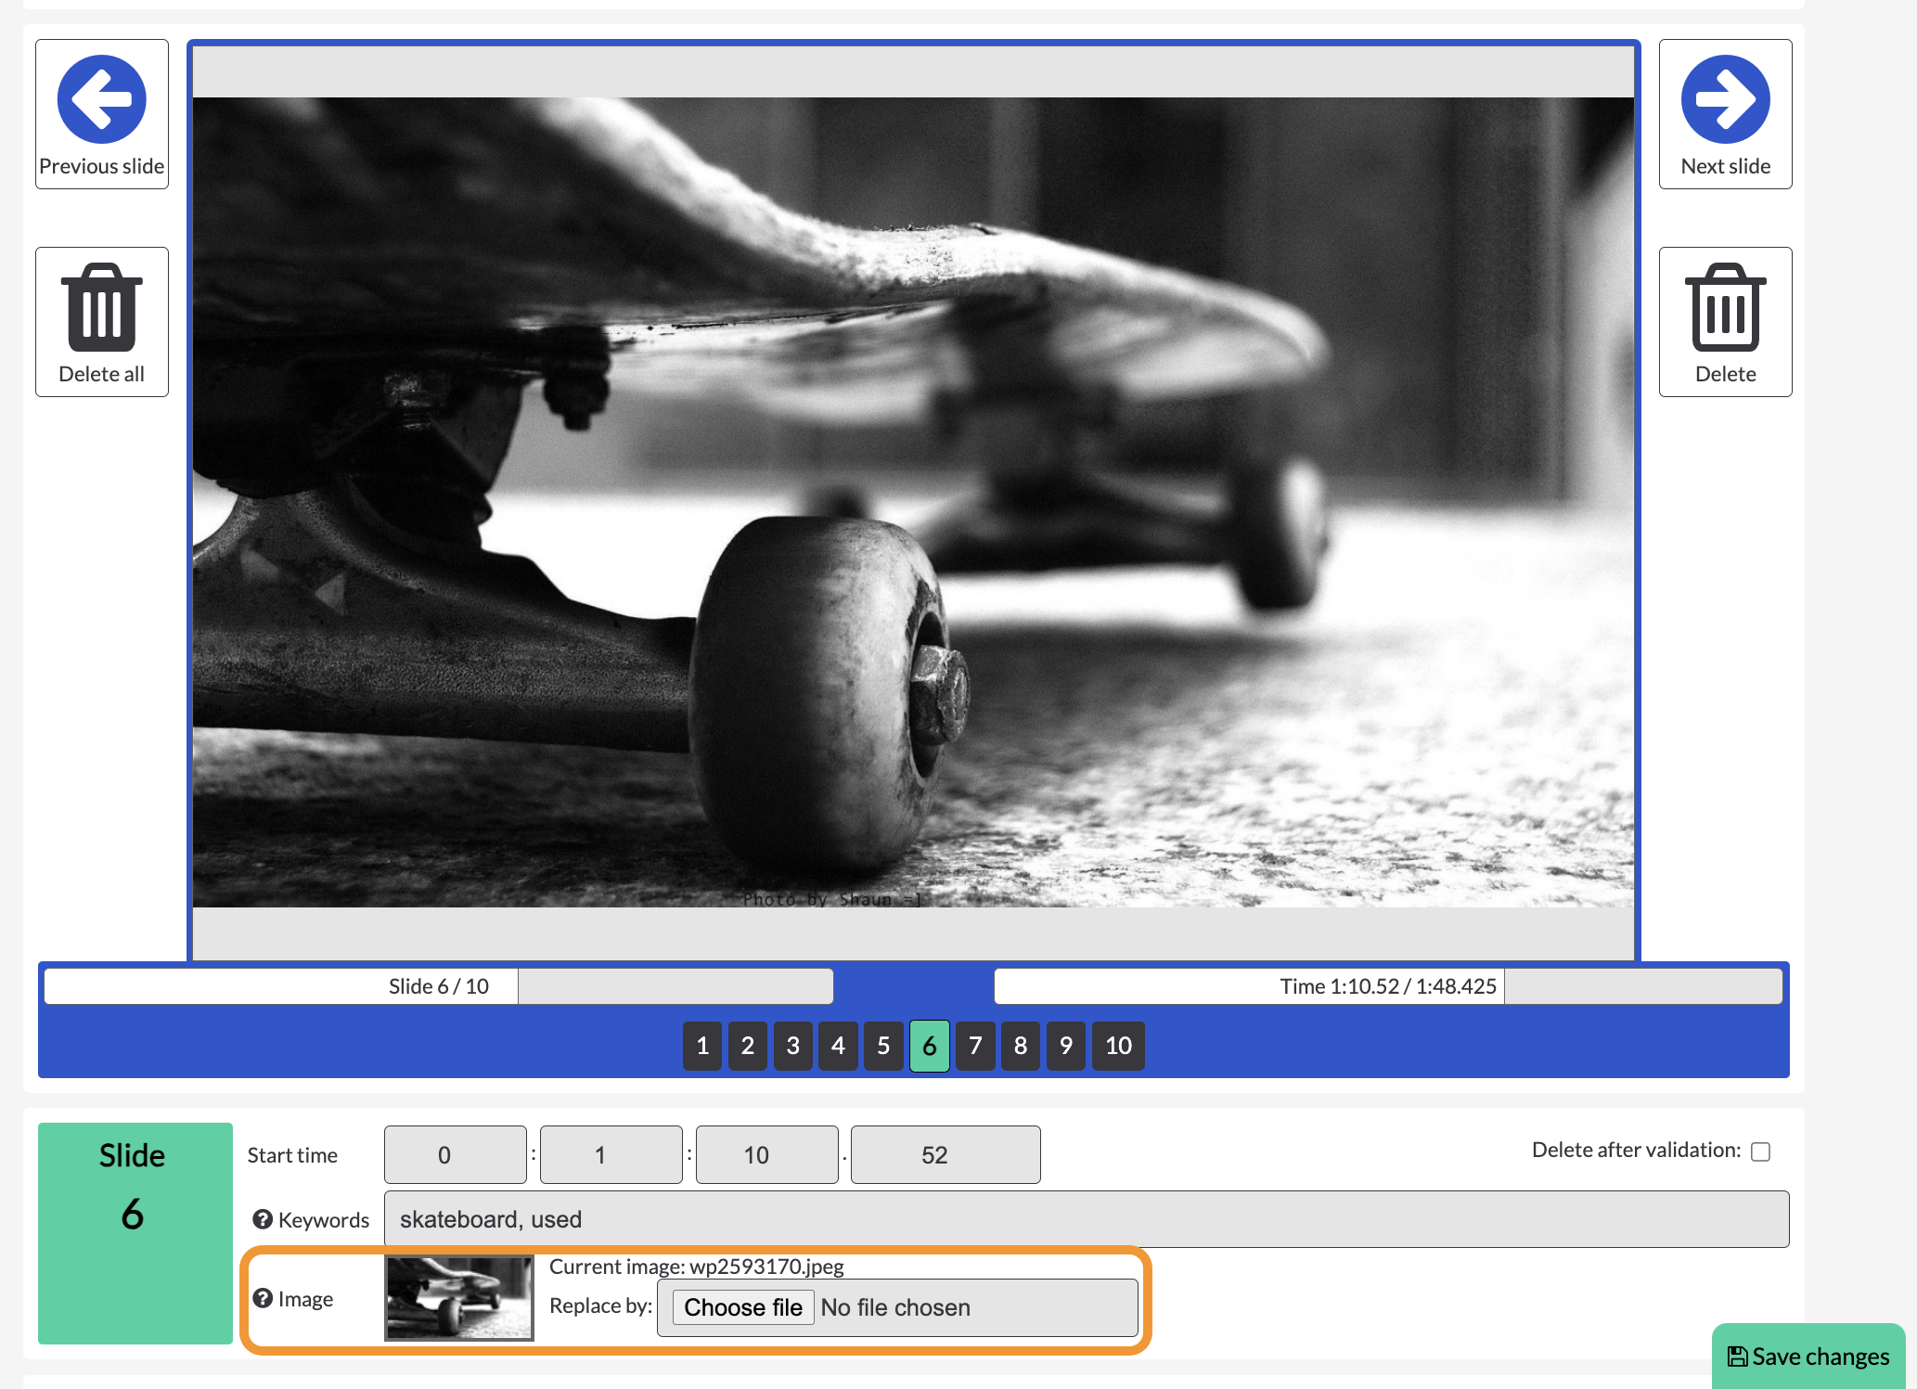Viewport: 1917px width, 1389px height.
Task: Click the Current image: wp2593170.jpeg text
Action: [x=697, y=1267]
